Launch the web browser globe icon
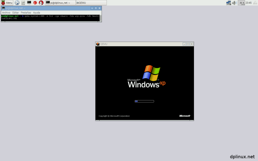Image resolution: width=258 pixels, height=161 pixels. pos(17,3)
